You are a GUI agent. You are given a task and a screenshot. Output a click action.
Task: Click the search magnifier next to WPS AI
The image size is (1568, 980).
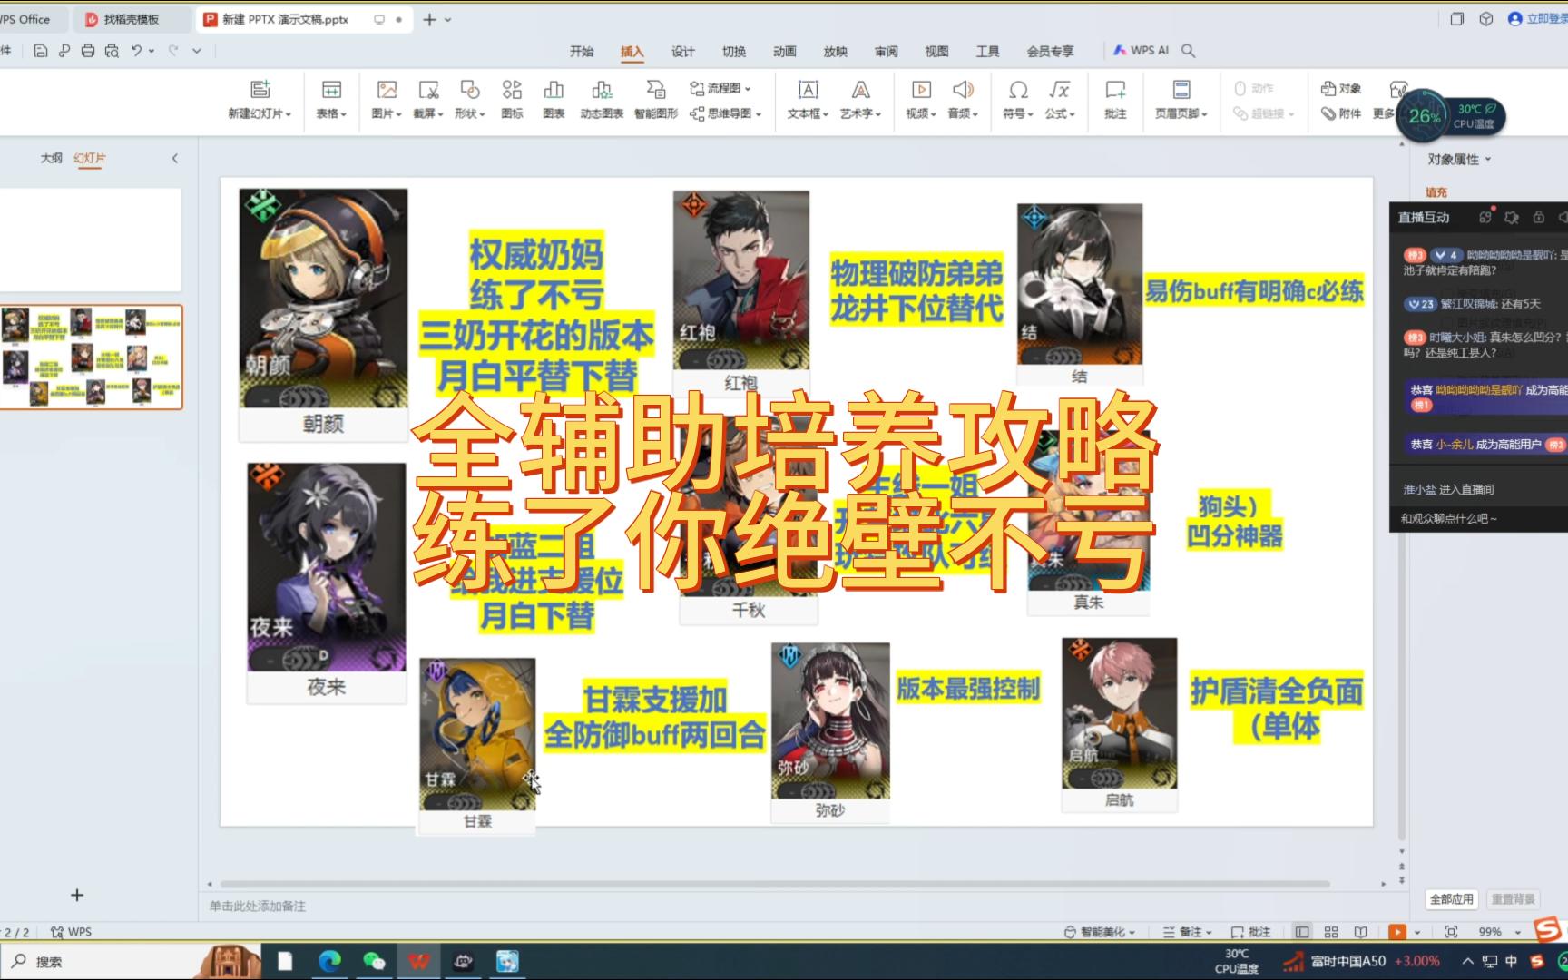click(x=1188, y=51)
